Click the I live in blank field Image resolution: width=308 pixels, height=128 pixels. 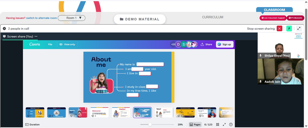pyautogui.click(x=145, y=73)
